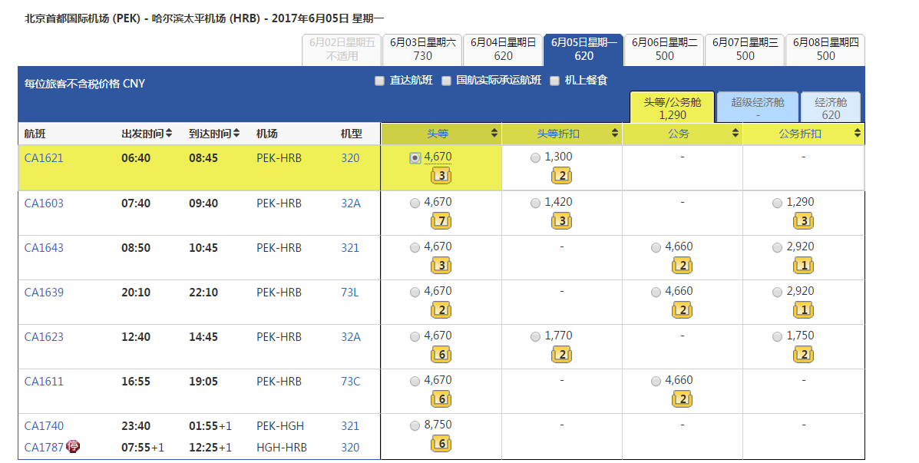Open flight CA1740 details link
This screenshot has width=919, height=463.
[44, 426]
